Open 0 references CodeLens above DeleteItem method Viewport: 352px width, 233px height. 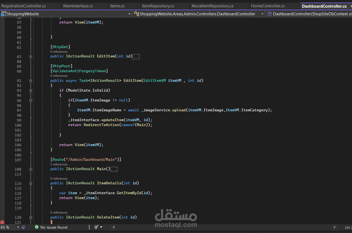[x=59, y=212]
